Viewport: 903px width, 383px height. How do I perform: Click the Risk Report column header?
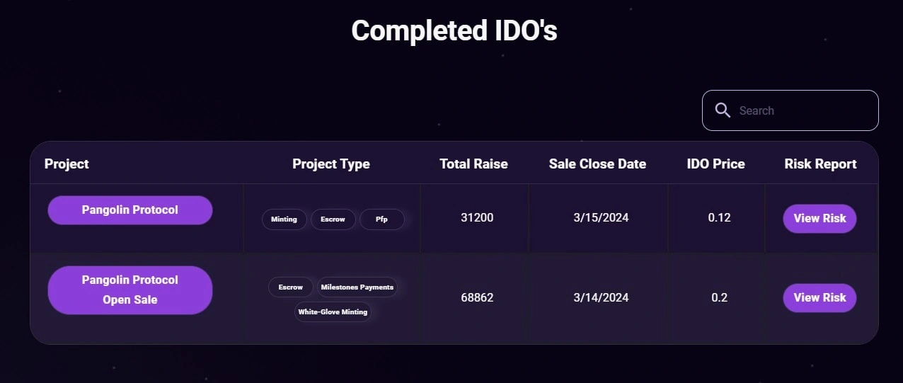pos(820,164)
